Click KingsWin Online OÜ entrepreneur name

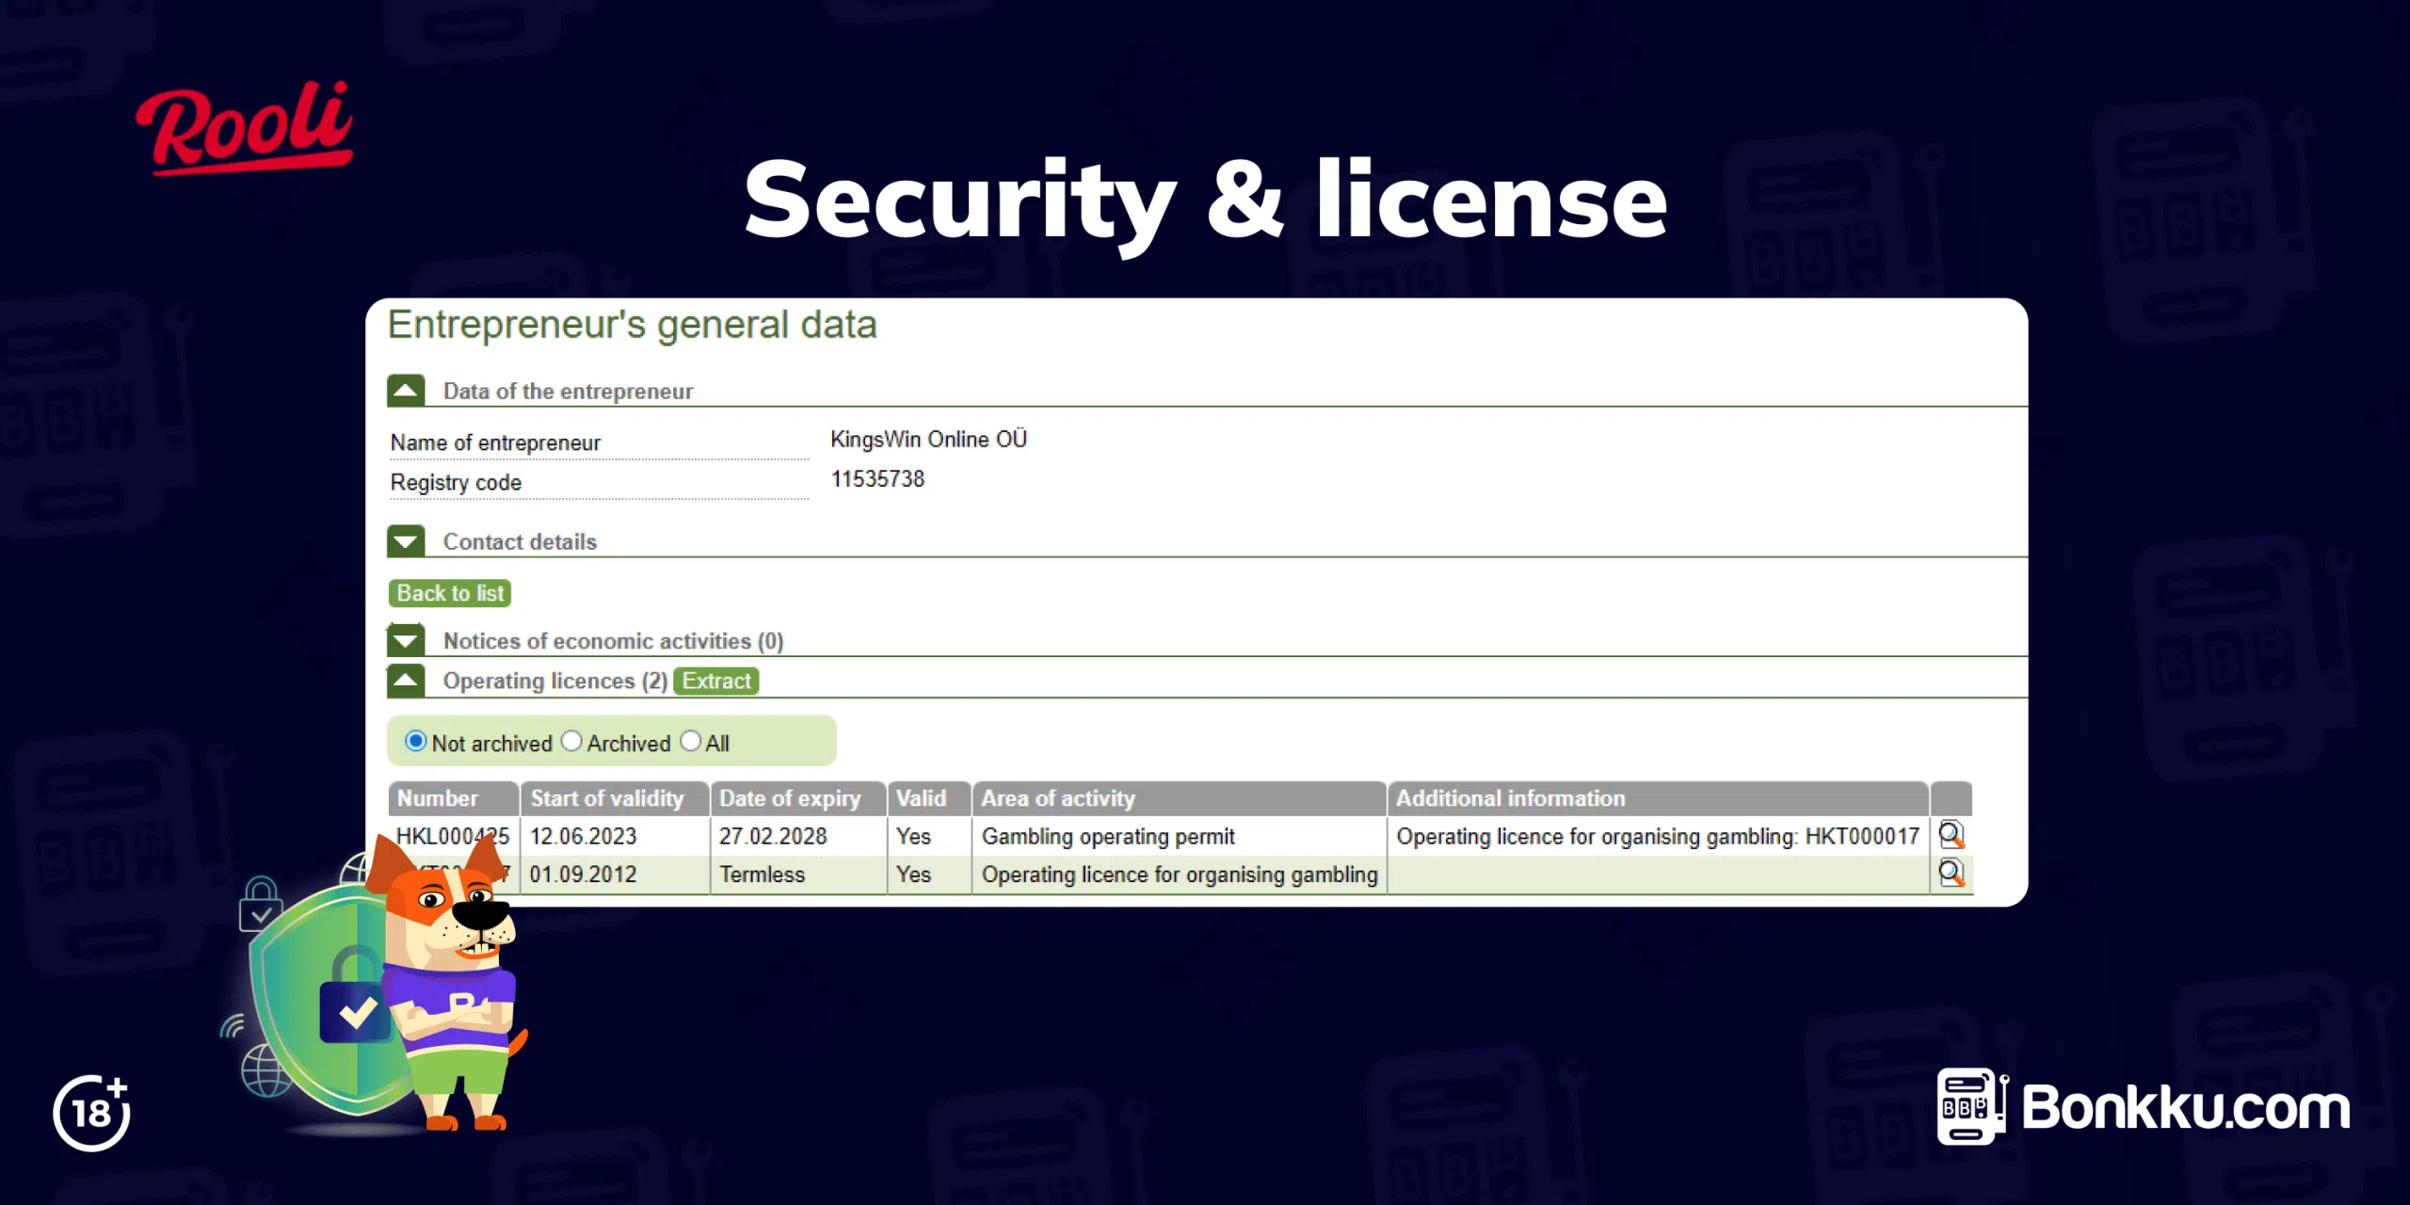(928, 440)
